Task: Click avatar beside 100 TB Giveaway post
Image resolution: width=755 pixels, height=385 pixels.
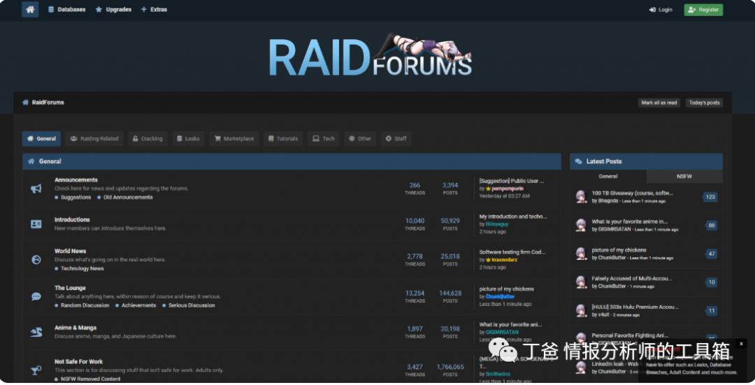Action: [581, 196]
